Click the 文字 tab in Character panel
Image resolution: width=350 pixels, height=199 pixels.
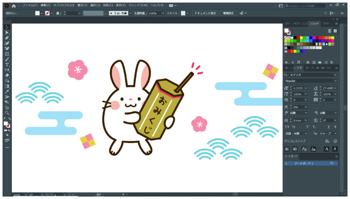(299, 68)
